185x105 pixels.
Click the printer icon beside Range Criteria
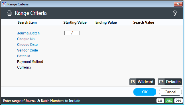click(x=9, y=13)
